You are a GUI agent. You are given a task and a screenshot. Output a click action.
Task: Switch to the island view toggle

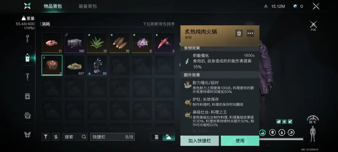point(169,137)
